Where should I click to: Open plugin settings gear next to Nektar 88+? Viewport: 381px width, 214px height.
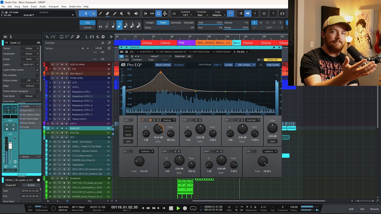258,60
